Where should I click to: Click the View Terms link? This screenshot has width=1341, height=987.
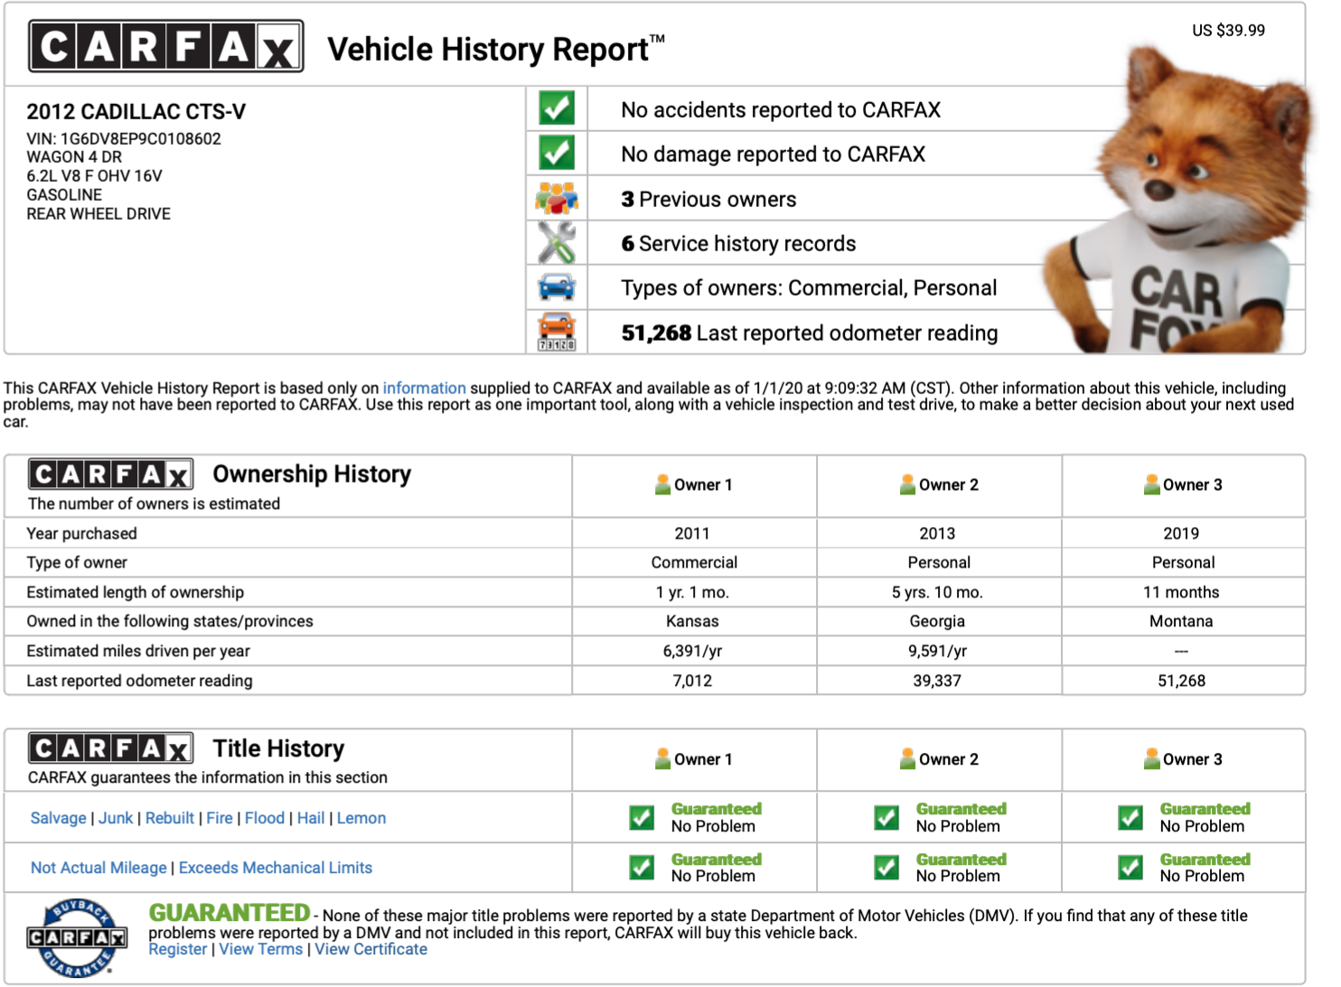(x=261, y=949)
